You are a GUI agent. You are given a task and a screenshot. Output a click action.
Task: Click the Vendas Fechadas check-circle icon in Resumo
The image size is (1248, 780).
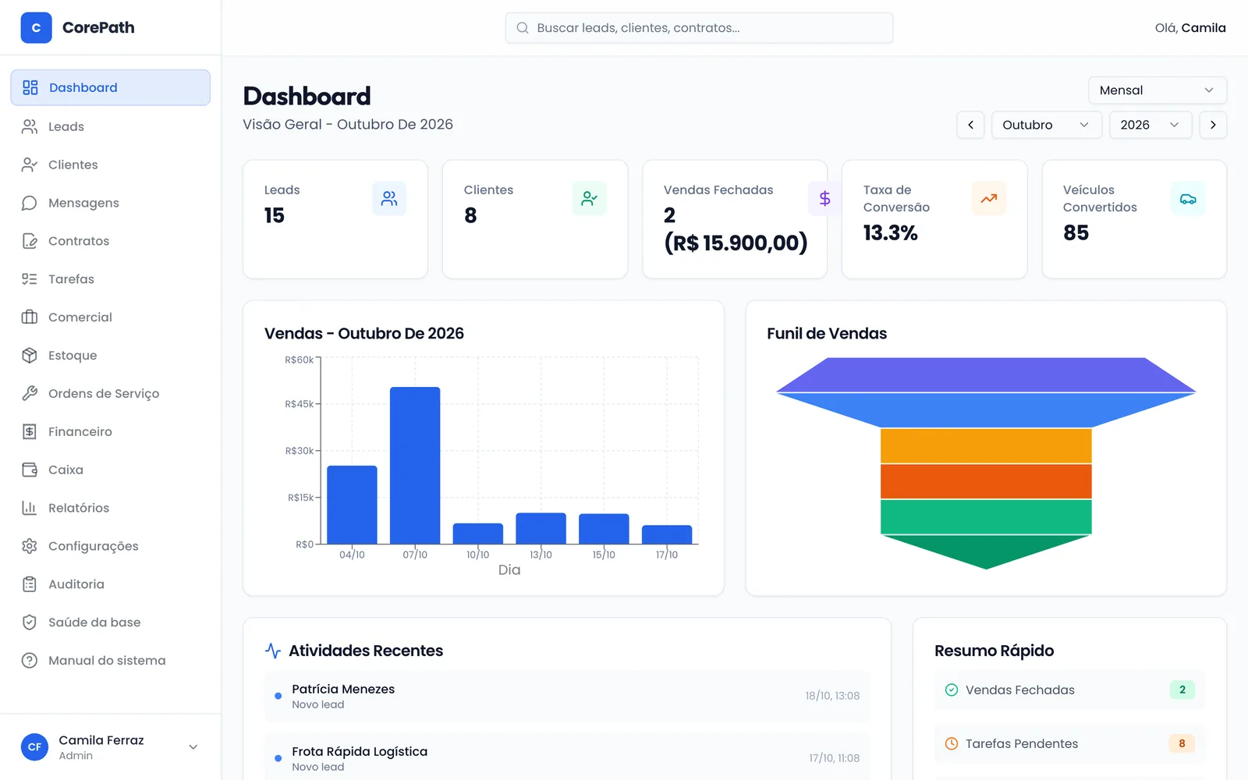tap(952, 690)
